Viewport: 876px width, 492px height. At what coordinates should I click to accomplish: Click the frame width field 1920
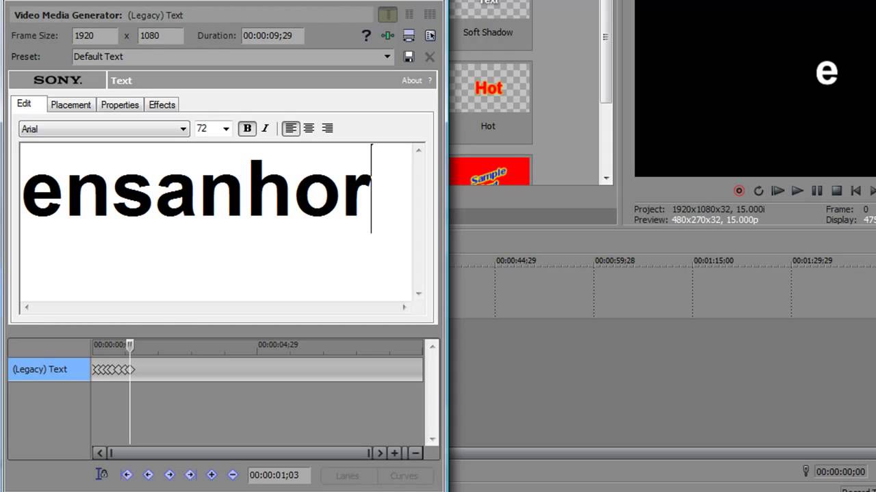(x=95, y=36)
